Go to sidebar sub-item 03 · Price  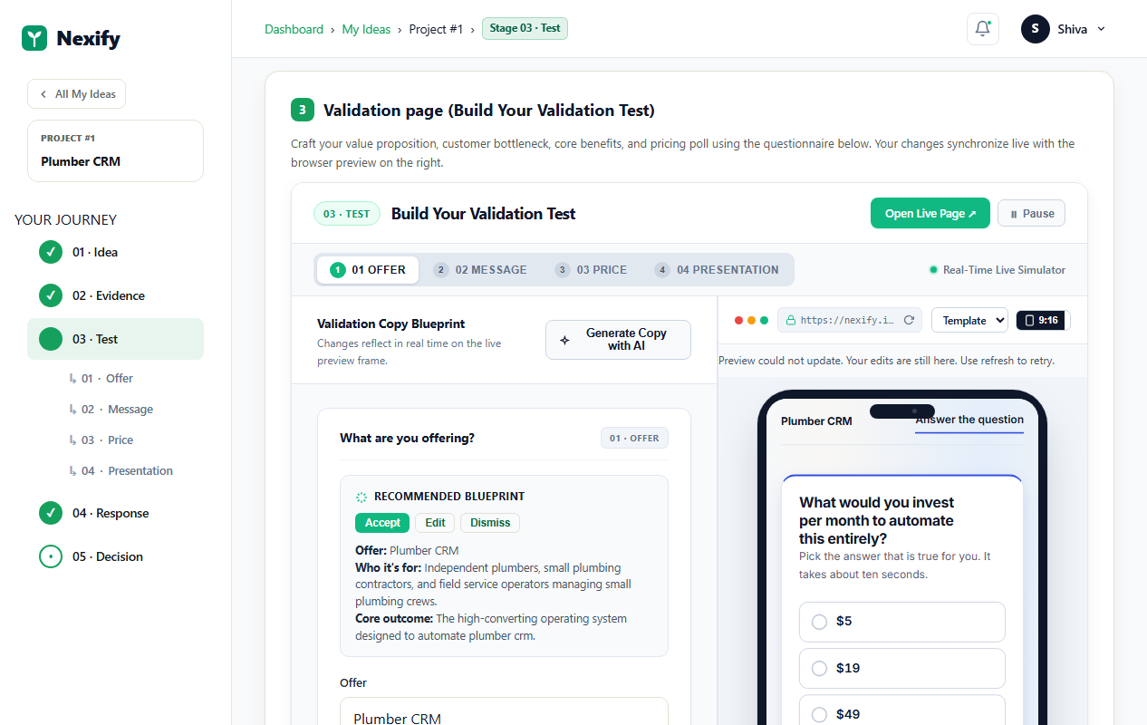101,440
